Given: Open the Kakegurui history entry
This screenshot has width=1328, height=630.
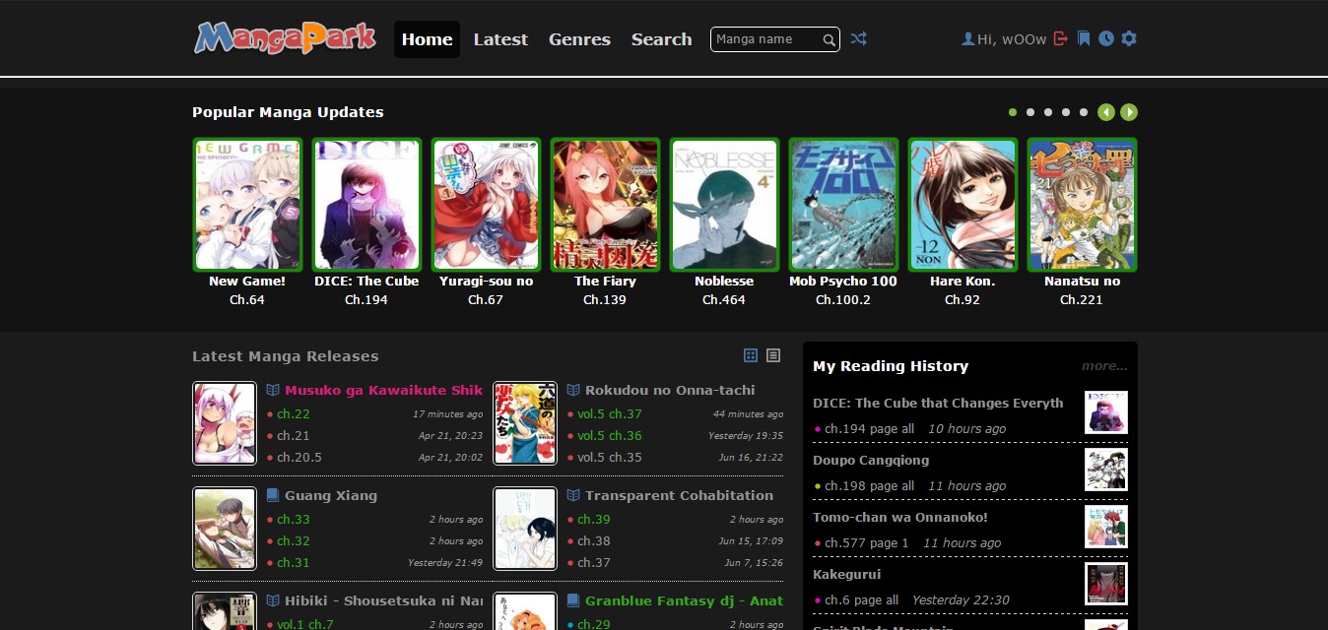Looking at the screenshot, I should (x=847, y=574).
